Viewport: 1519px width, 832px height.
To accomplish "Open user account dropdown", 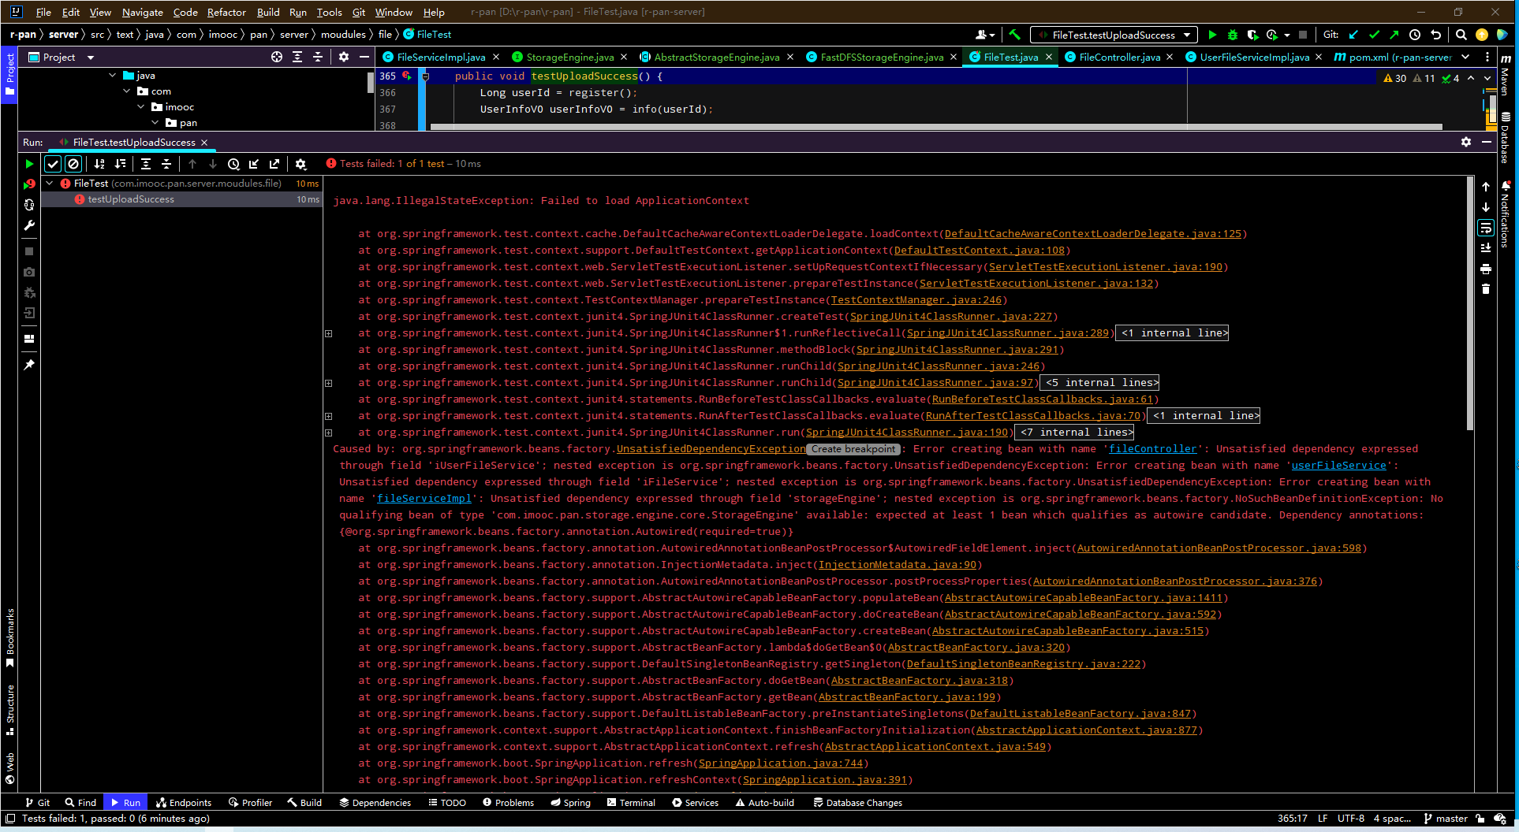I will (985, 35).
